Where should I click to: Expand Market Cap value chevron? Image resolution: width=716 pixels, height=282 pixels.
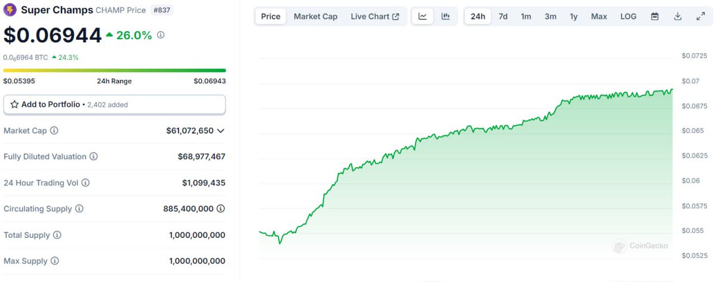[221, 131]
